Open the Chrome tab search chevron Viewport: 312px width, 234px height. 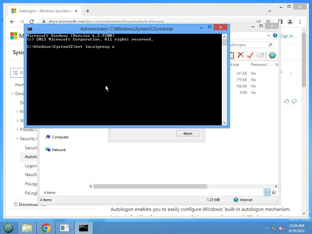tap(270, 11)
